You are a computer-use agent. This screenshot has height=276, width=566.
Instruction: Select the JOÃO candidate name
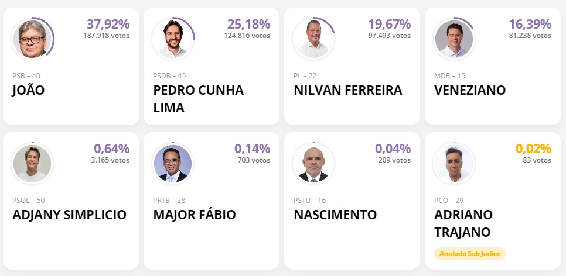pos(29,89)
